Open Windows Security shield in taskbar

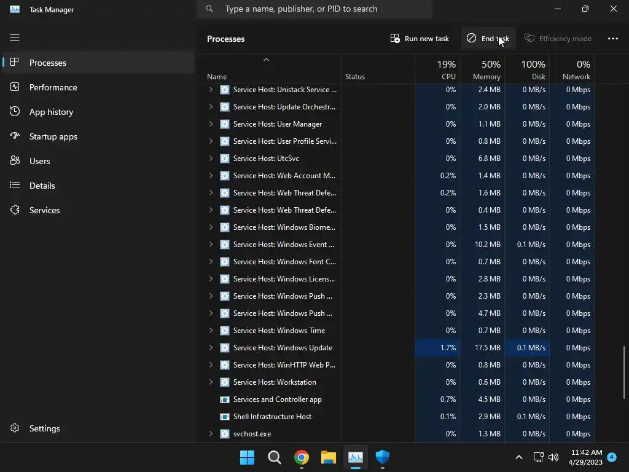pyautogui.click(x=382, y=457)
